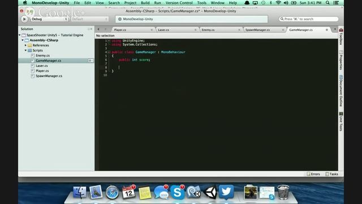Open the Properties side panel
This screenshot has width=362, height=204.
tap(341, 60)
